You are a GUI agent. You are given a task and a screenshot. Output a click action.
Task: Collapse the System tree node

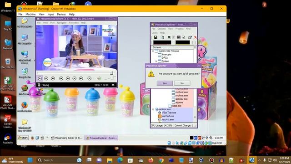pyautogui.click(x=156, y=61)
